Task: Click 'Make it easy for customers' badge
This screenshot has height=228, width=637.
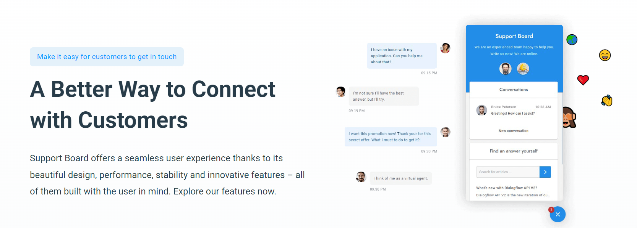Action: coord(107,57)
